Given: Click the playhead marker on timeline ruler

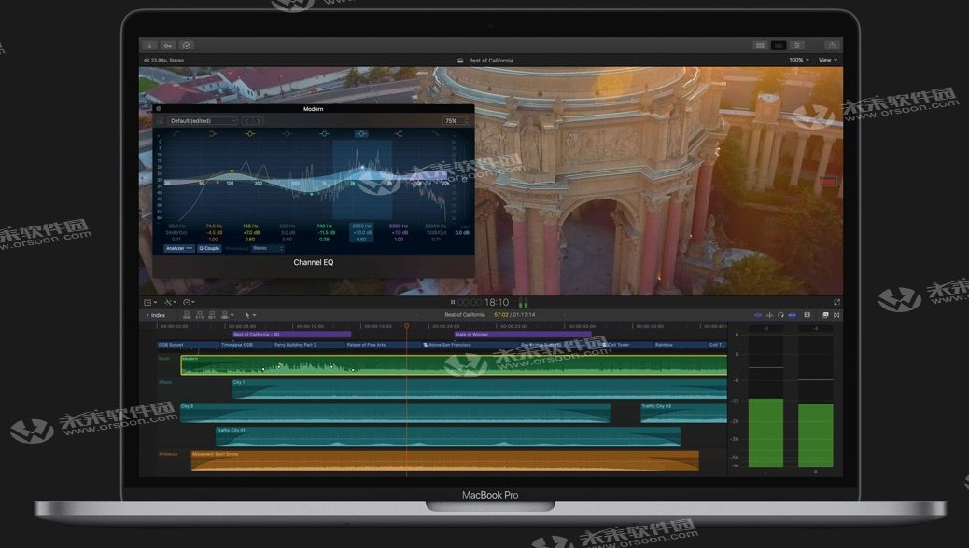Looking at the screenshot, I should pos(407,326).
